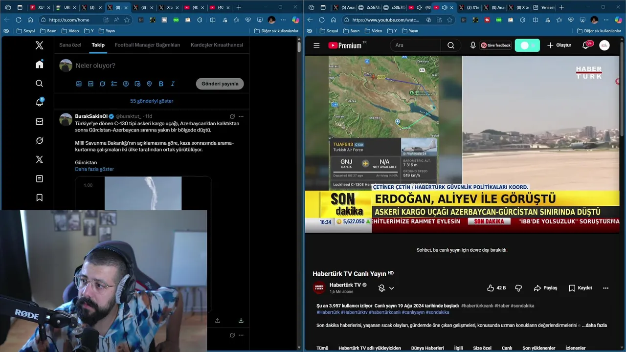626x352 pixels.
Task: Open Edge settings menu in left window
Action: [x=283, y=20]
